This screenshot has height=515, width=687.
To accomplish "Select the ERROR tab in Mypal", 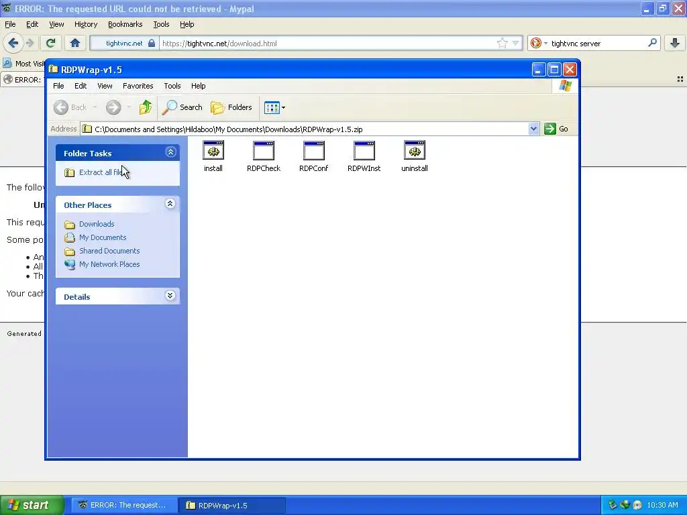I will click(x=23, y=80).
